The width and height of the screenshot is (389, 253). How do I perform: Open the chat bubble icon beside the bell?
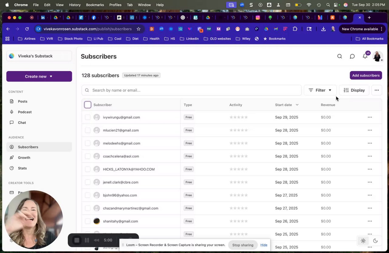coord(352,56)
